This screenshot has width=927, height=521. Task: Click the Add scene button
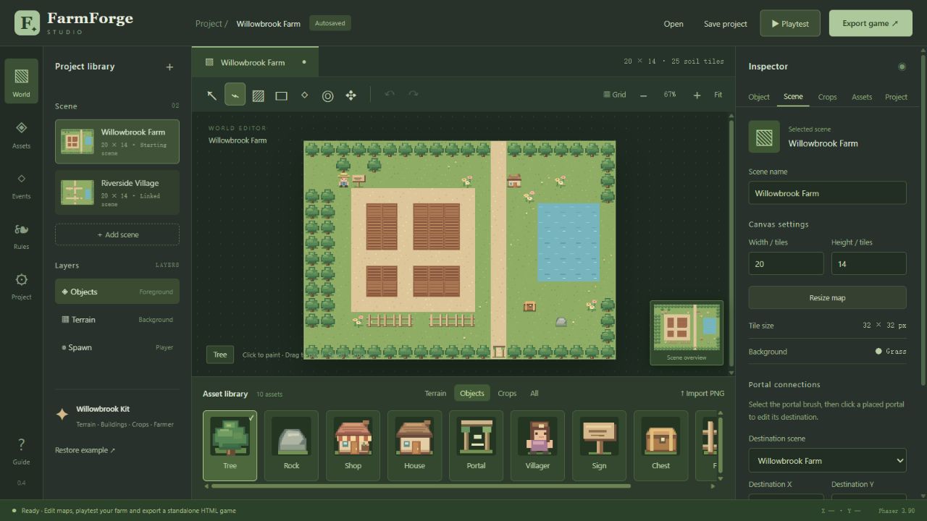(117, 234)
